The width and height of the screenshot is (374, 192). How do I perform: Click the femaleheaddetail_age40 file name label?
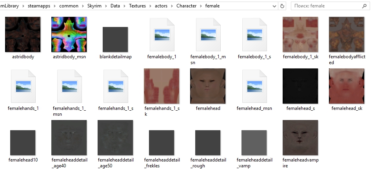tap(69, 163)
